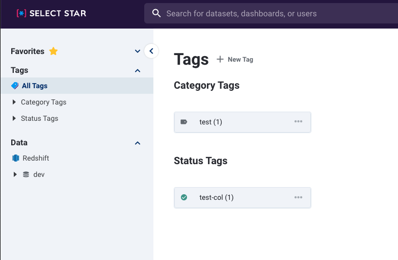Click the Select Star logo
398x260 pixels.
pyautogui.click(x=51, y=13)
